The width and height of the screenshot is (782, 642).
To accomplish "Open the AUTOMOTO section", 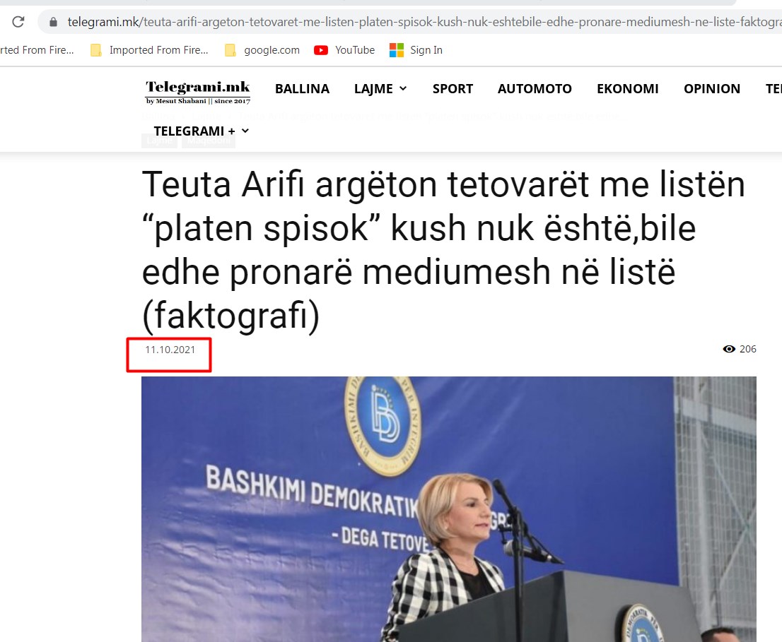I will coord(535,89).
